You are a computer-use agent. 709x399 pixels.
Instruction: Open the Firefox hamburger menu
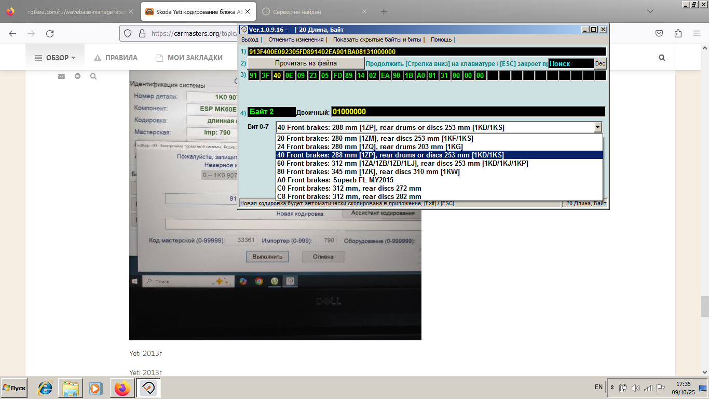point(697,33)
